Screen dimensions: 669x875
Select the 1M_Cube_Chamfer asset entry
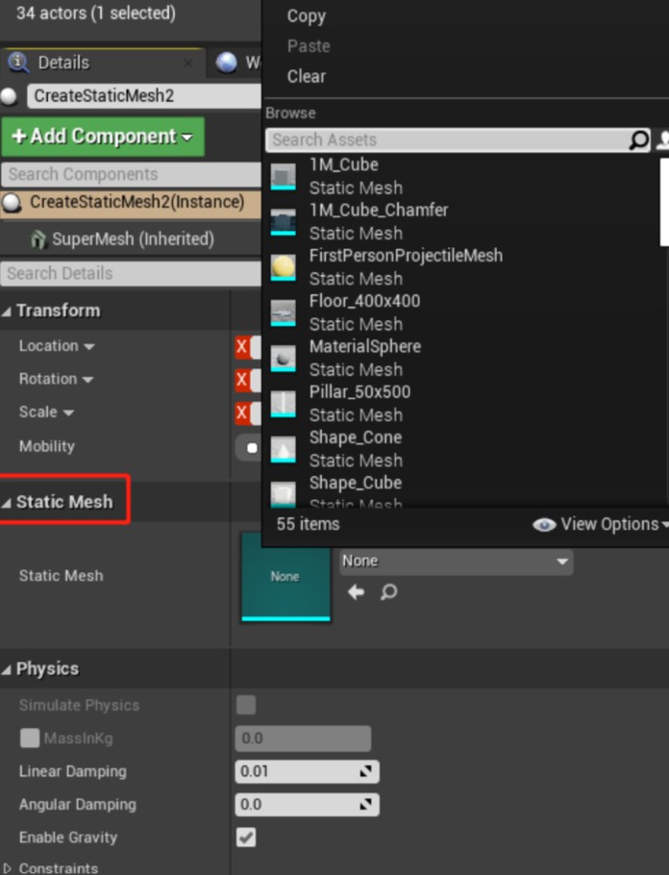click(x=463, y=221)
